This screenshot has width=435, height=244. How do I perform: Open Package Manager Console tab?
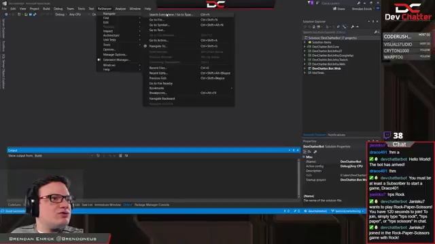pyautogui.click(x=152, y=205)
